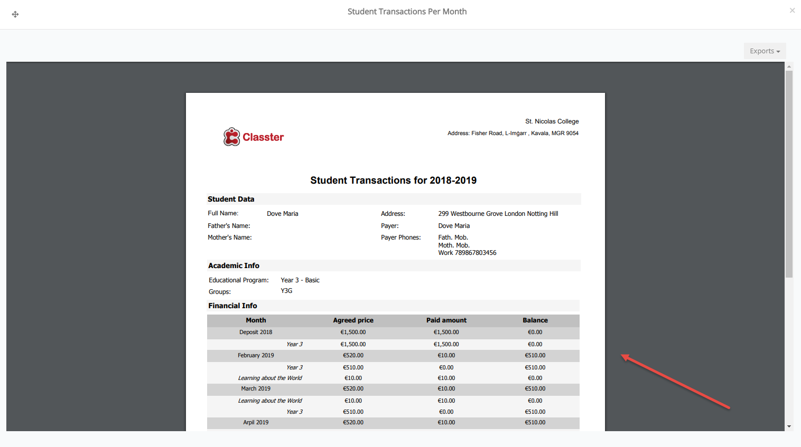The image size is (801, 447).
Task: Click the scrollbar up arrow
Action: (x=789, y=66)
